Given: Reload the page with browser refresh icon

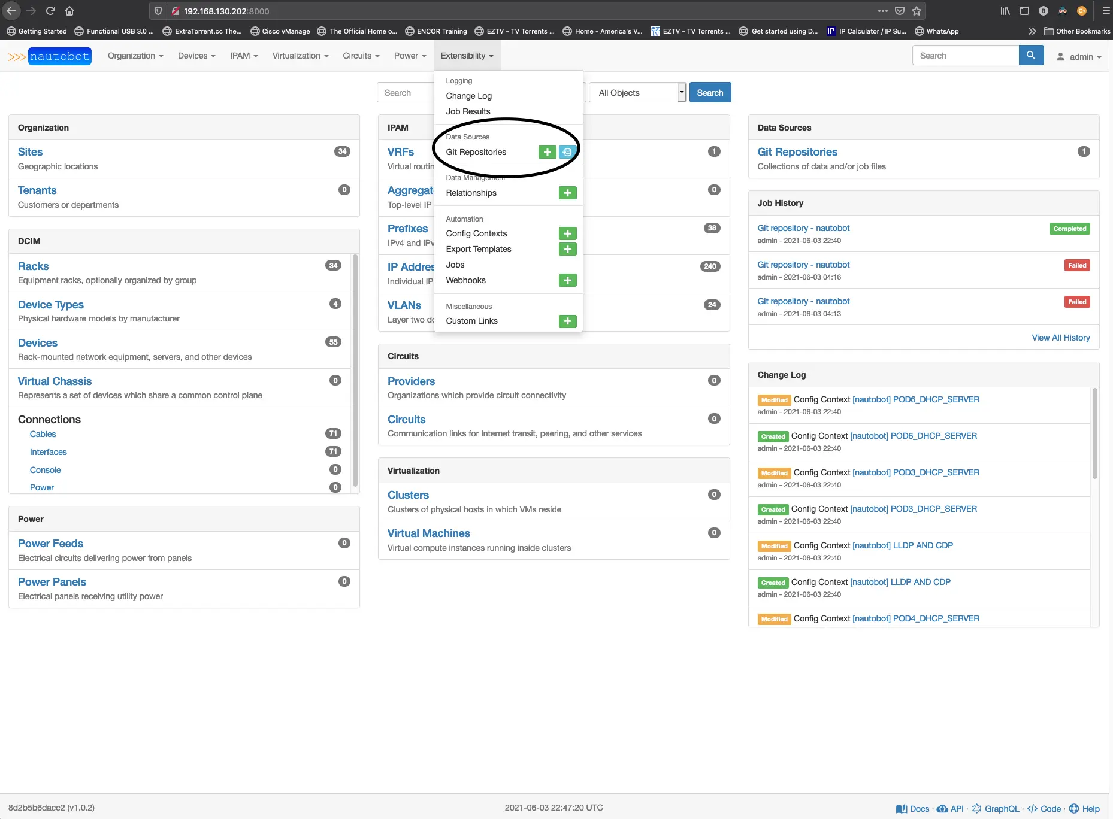Looking at the screenshot, I should click(x=50, y=11).
